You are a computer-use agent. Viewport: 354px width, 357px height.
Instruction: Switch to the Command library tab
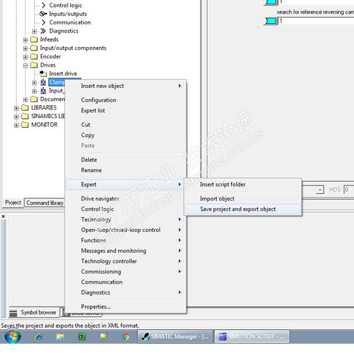[45, 203]
